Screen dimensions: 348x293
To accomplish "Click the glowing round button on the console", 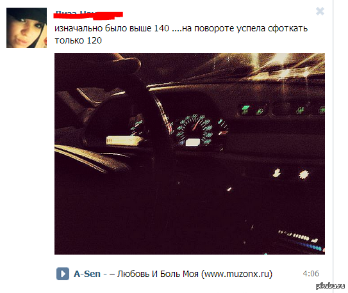I will [304, 174].
